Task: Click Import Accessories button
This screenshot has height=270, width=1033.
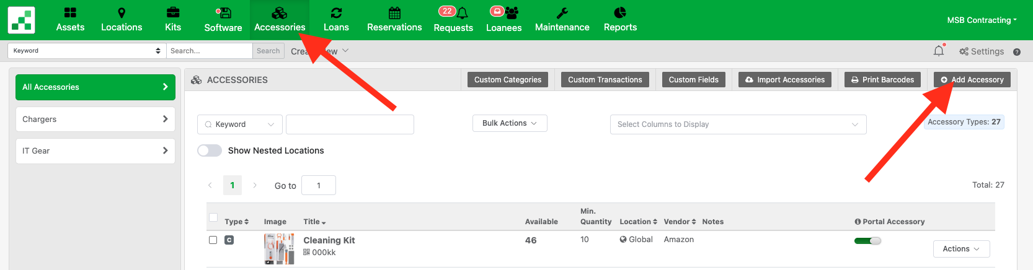Action: [785, 79]
